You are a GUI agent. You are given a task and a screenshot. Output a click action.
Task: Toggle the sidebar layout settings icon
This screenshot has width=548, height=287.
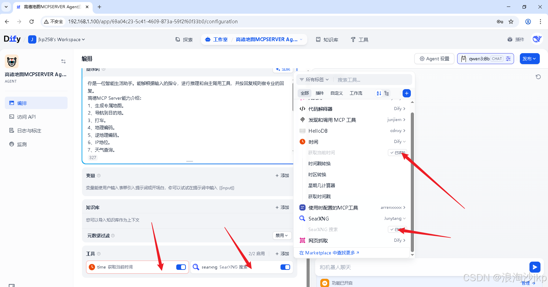coord(63,61)
